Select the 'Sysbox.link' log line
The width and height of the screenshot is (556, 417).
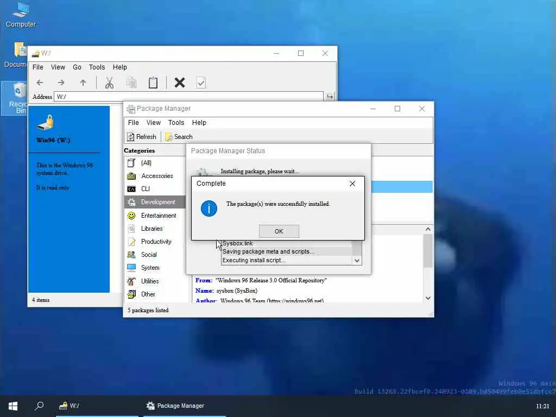click(x=287, y=244)
